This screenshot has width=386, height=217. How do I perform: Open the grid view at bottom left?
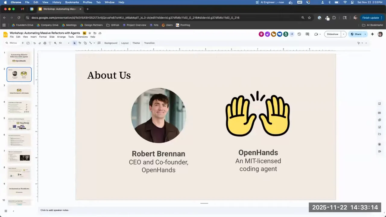click(x=6, y=211)
